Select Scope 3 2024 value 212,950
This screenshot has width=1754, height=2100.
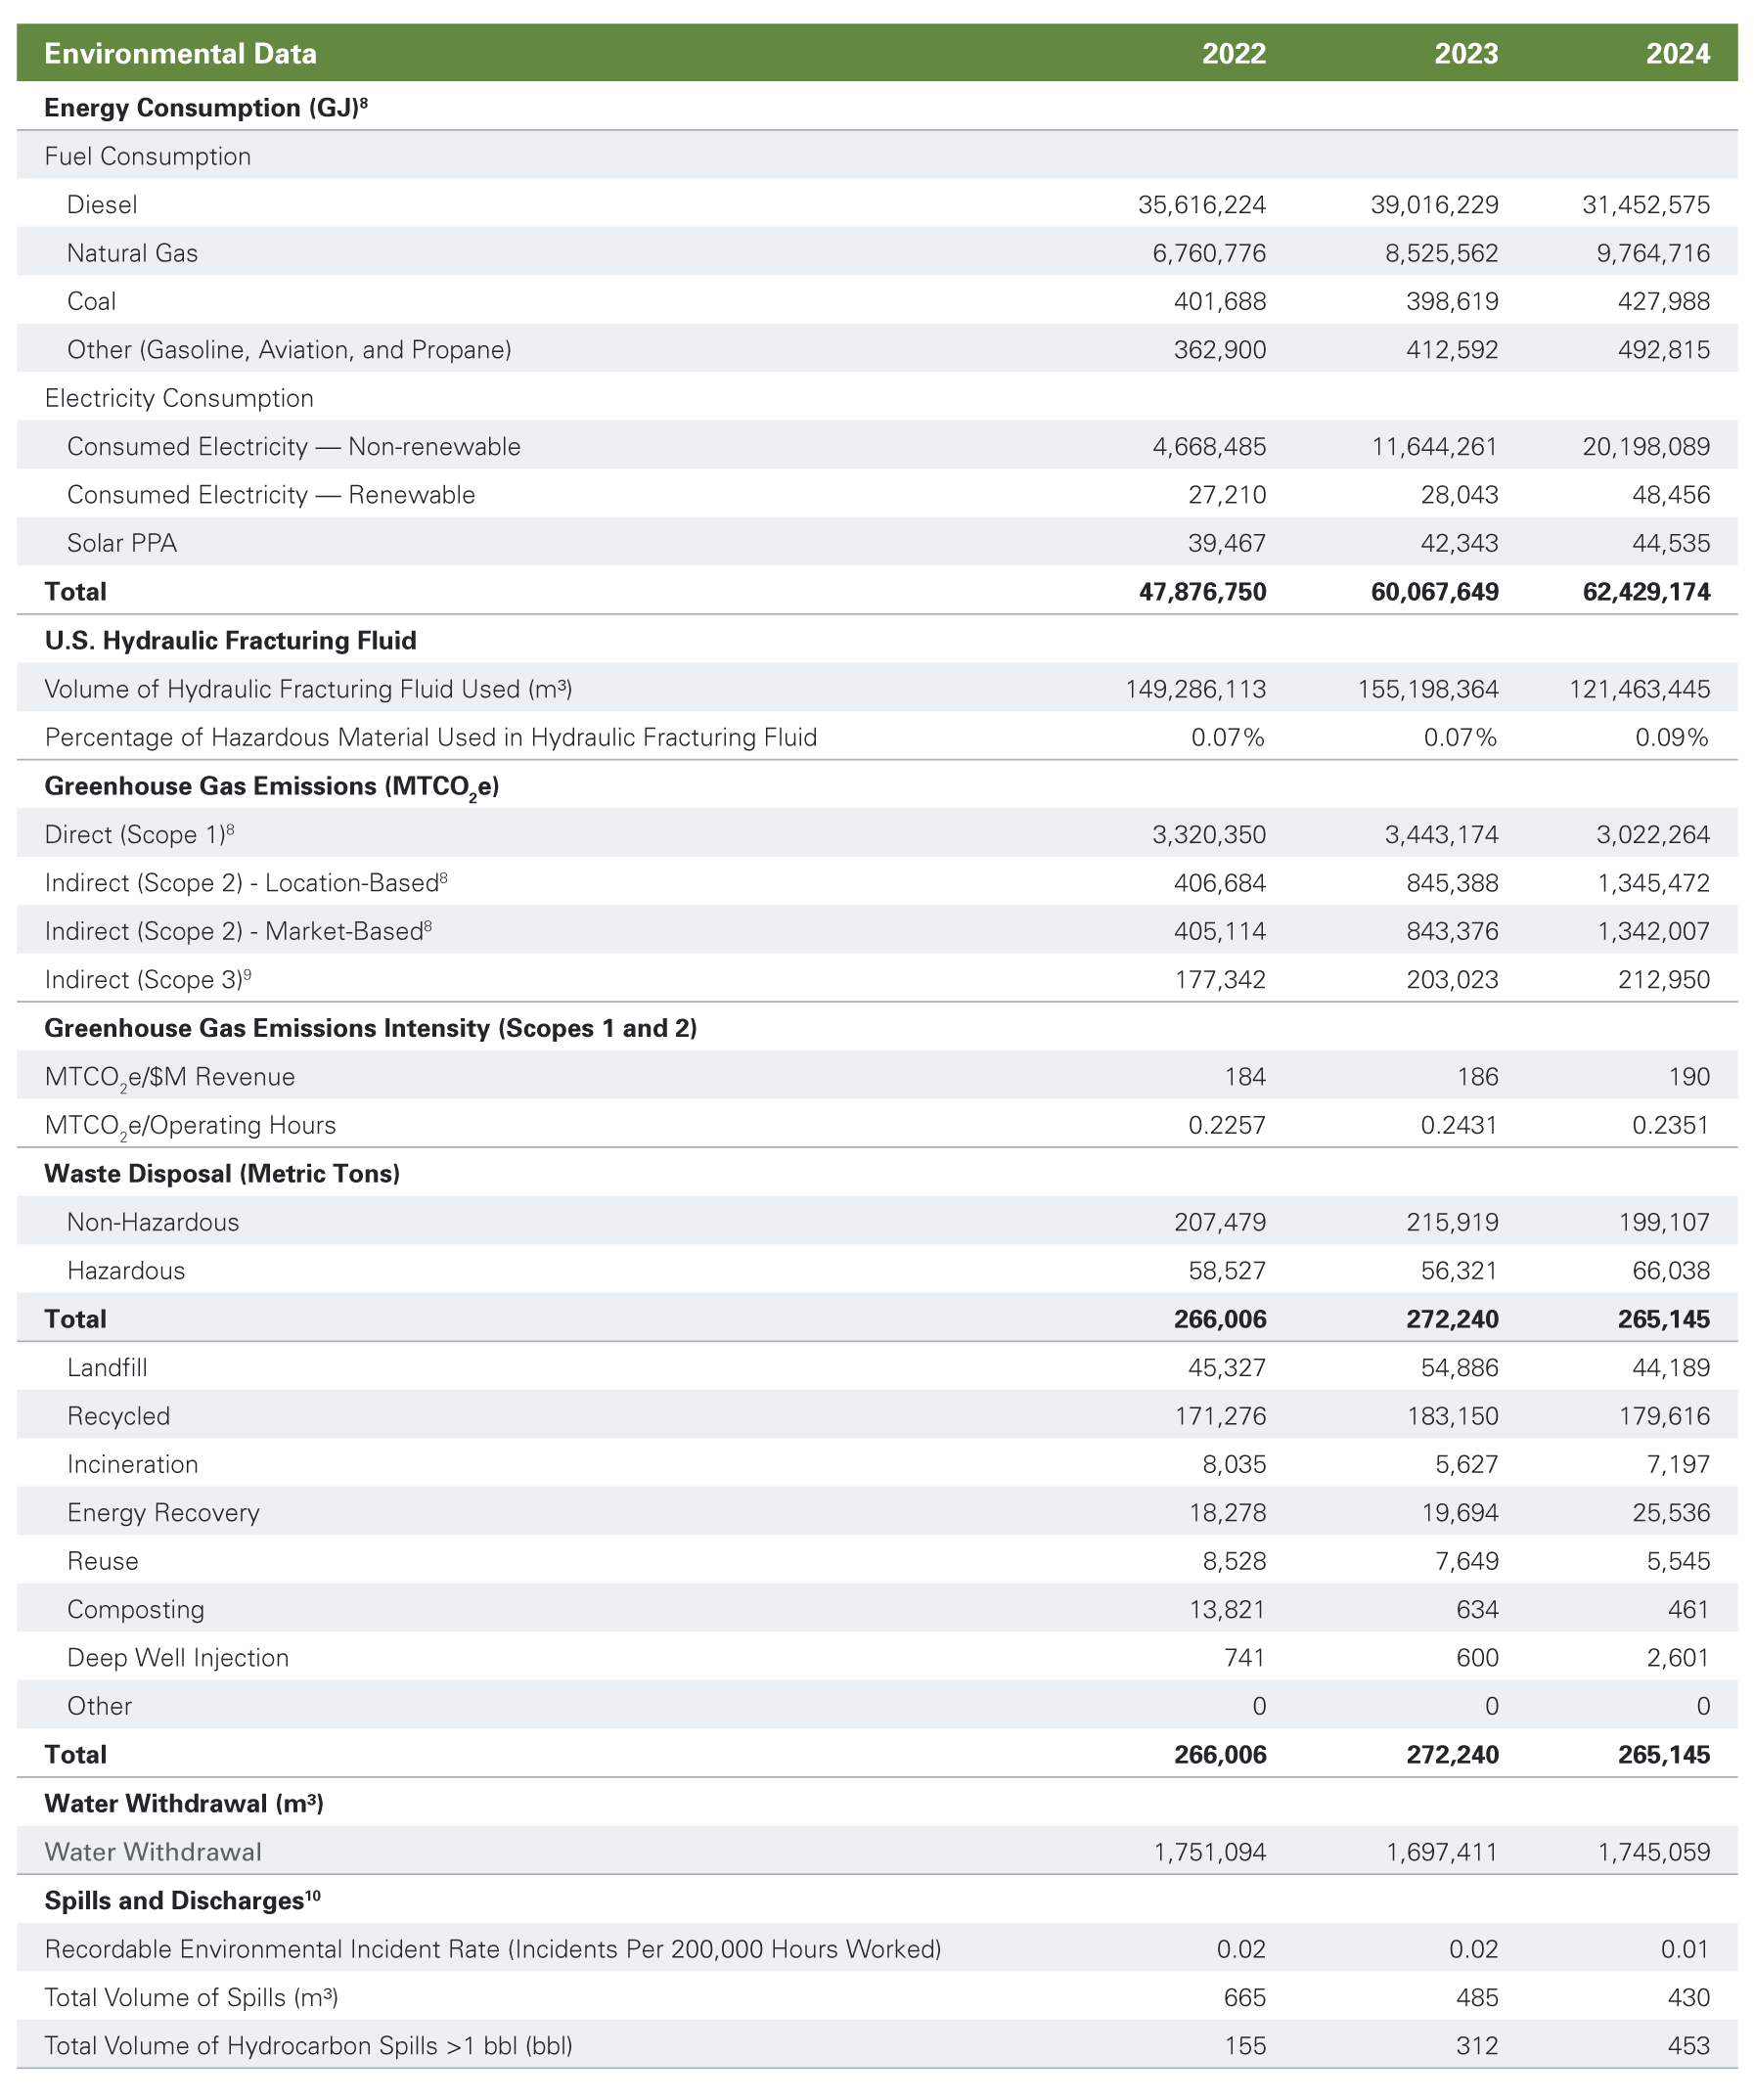pos(1664,979)
